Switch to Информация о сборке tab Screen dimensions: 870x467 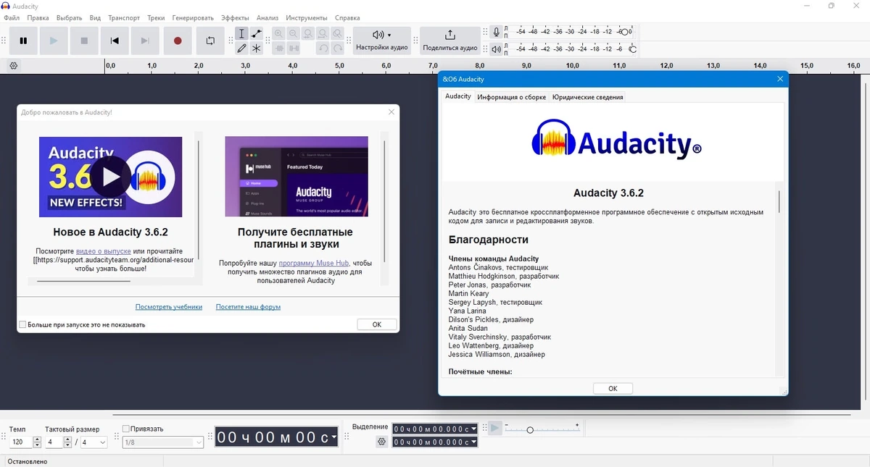tap(512, 97)
